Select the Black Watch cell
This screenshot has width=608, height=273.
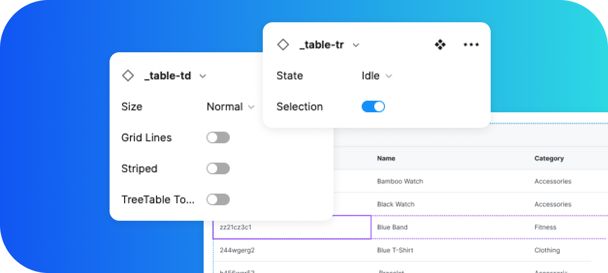pyautogui.click(x=396, y=204)
